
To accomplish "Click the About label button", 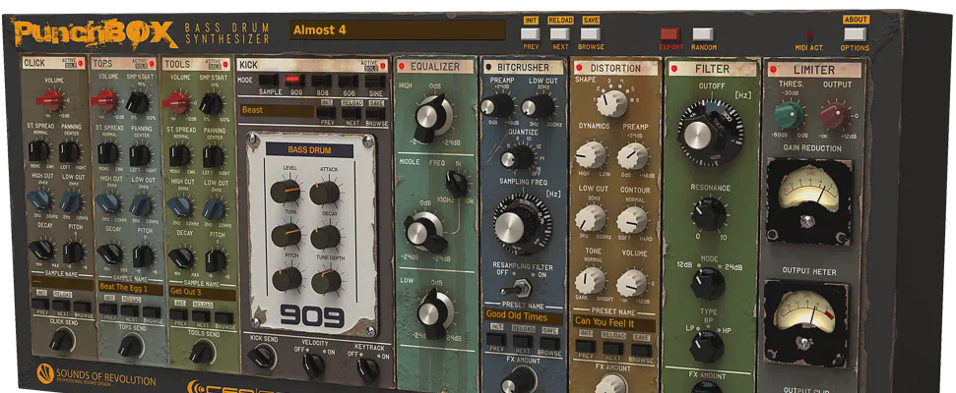I will pos(855,19).
